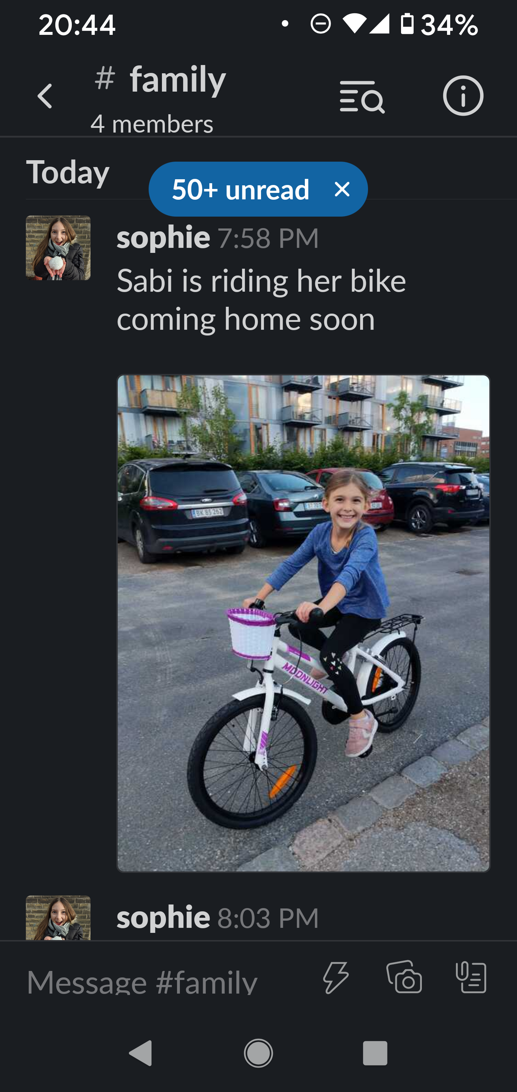Tap Android recent apps button
The image size is (517, 1092).
pos(375,1053)
